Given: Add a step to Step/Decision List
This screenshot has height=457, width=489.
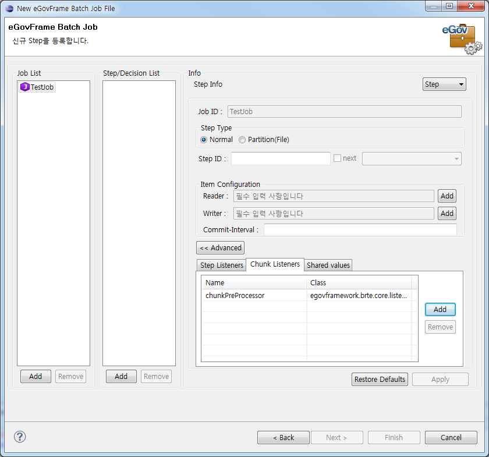Looking at the screenshot, I should tap(121, 376).
